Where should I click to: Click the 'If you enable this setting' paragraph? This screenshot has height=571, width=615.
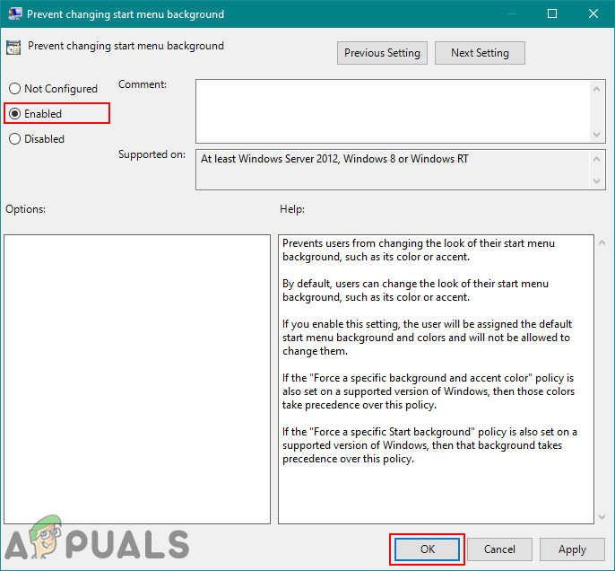427,338
